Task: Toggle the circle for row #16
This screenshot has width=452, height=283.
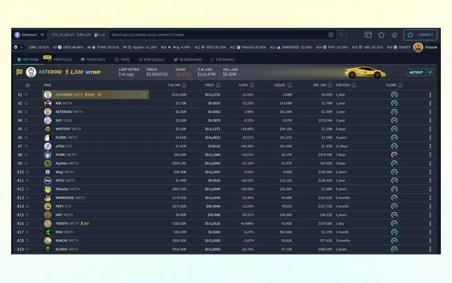Action: pyautogui.click(x=27, y=223)
